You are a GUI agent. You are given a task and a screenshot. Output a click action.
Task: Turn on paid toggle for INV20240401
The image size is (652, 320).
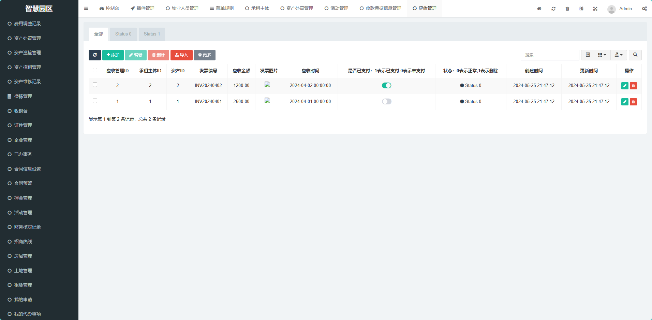(386, 102)
